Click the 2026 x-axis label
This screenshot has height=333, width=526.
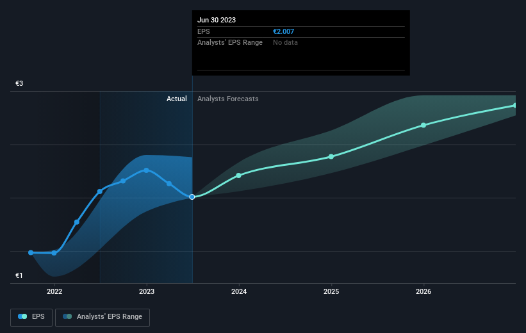click(423, 291)
